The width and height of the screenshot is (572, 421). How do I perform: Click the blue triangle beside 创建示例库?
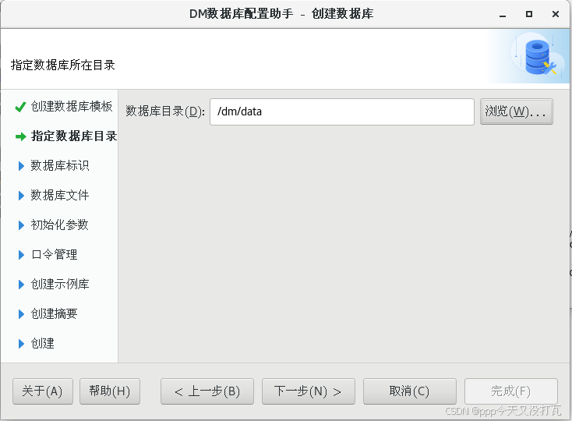pos(21,285)
